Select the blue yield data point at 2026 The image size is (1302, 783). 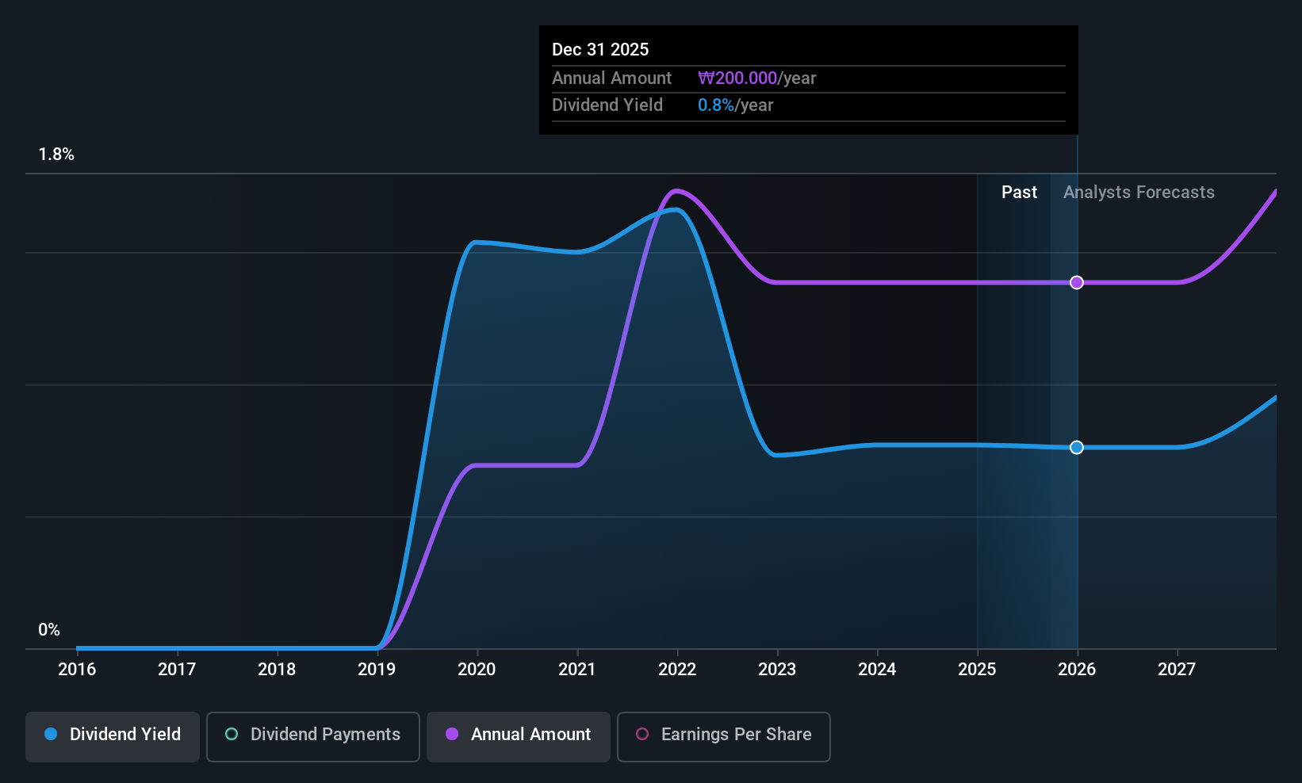tap(1077, 447)
